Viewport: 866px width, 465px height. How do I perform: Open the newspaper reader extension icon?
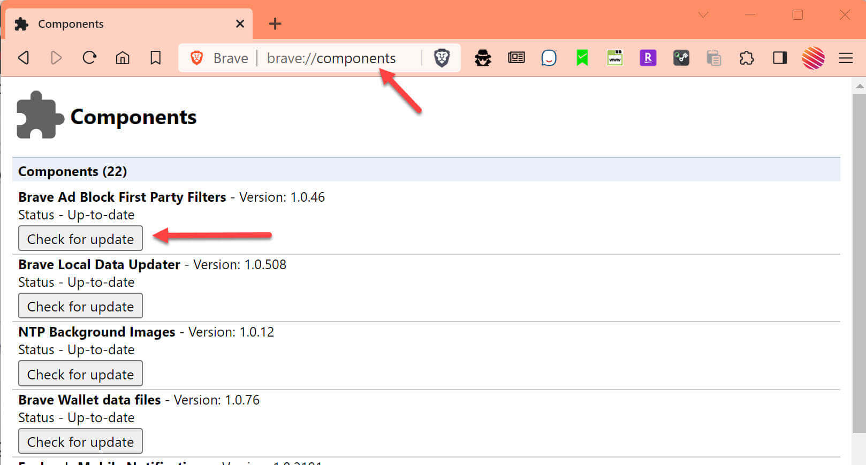[x=516, y=57]
